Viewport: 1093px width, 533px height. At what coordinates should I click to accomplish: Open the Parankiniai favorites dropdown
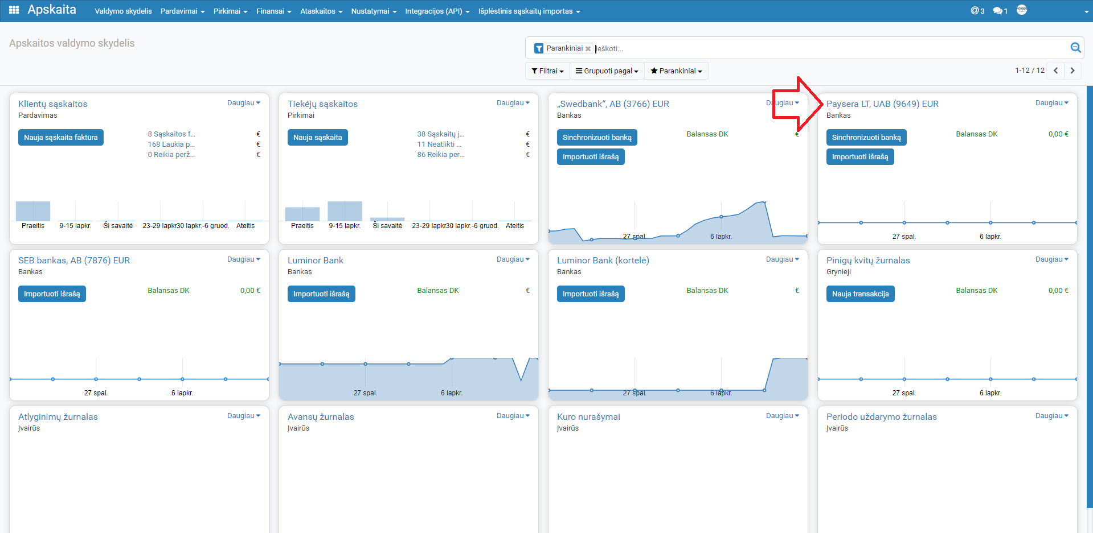677,71
